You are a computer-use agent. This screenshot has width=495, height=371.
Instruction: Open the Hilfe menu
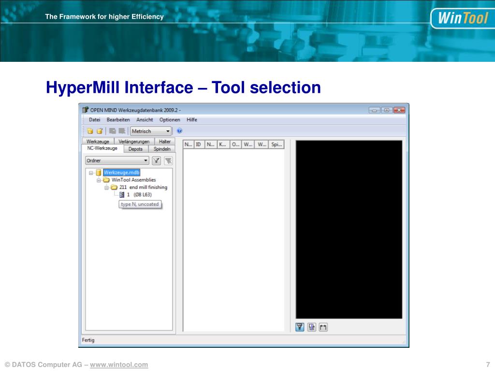[x=191, y=120]
